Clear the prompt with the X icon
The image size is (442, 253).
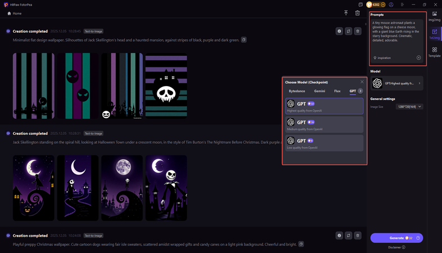pyautogui.click(x=418, y=58)
